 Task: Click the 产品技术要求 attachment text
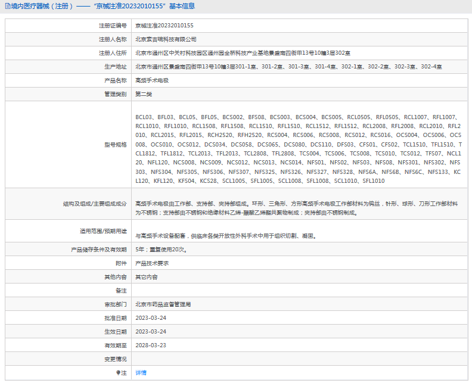tap(152, 263)
